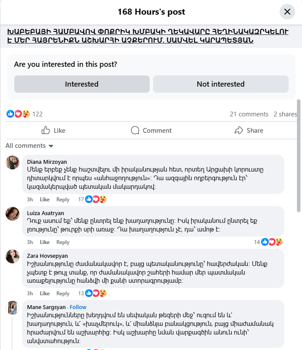Select the Not interested button

[x=220, y=84]
